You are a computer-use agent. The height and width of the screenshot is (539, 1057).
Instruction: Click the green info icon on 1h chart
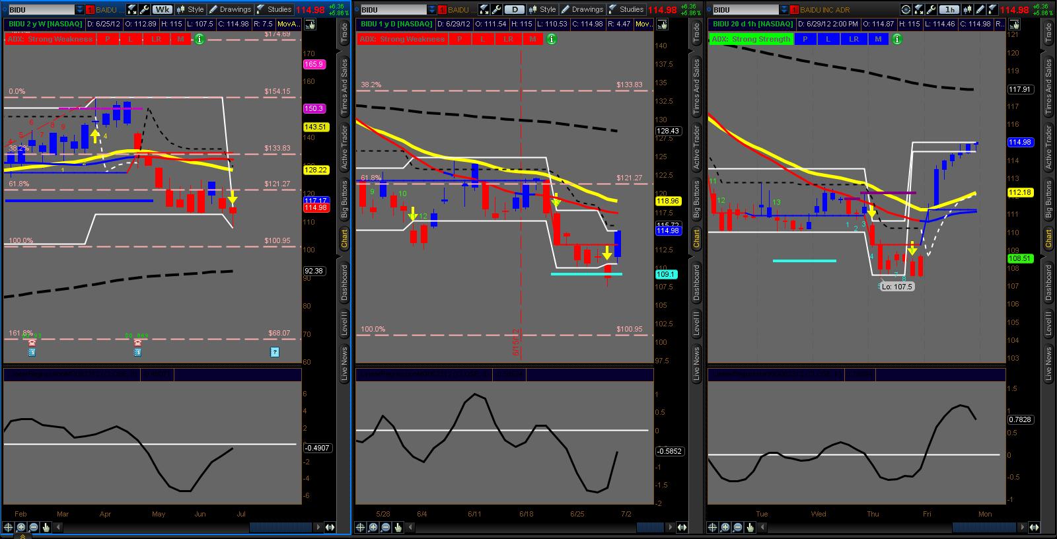tap(896, 39)
